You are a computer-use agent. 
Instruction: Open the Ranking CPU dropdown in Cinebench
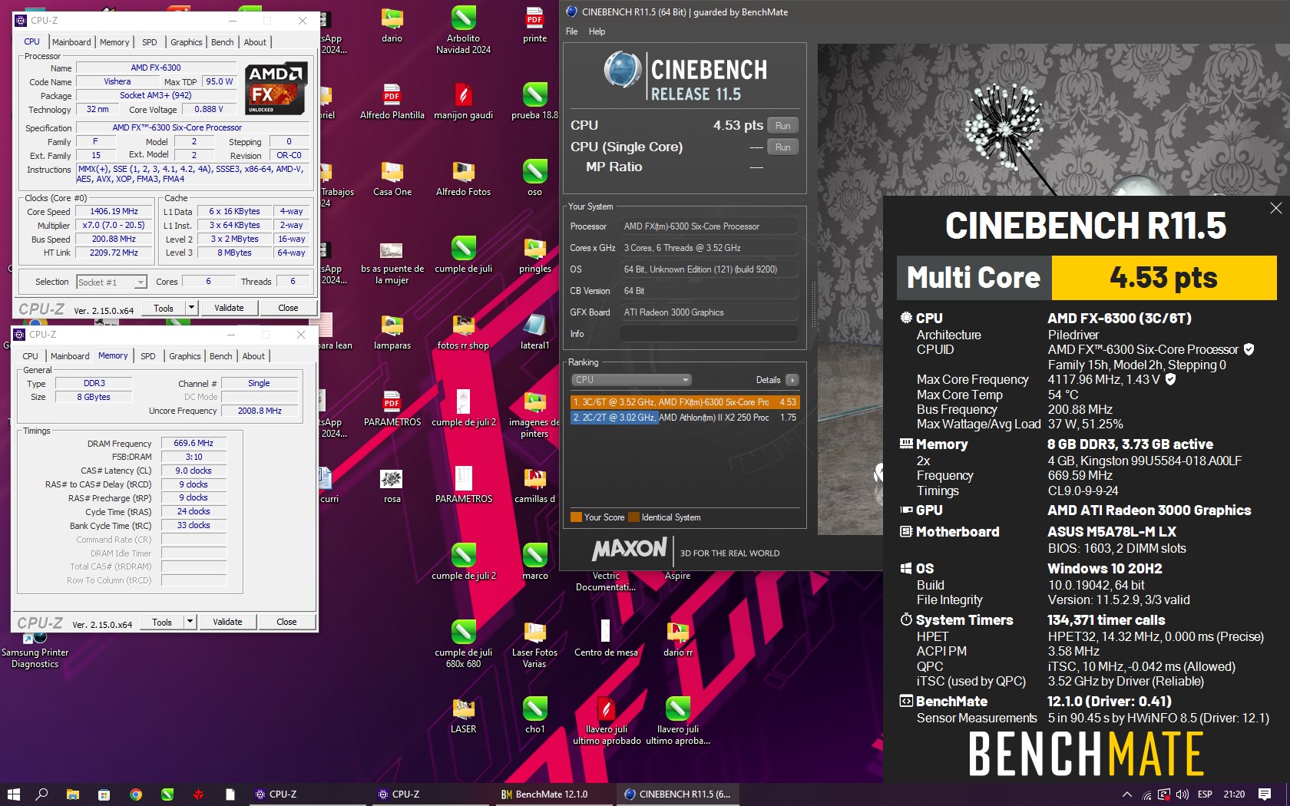click(631, 380)
